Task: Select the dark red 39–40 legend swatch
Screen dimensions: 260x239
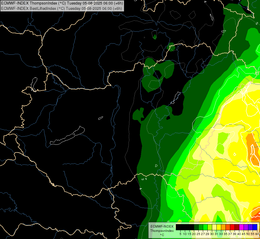Action: [237, 227]
